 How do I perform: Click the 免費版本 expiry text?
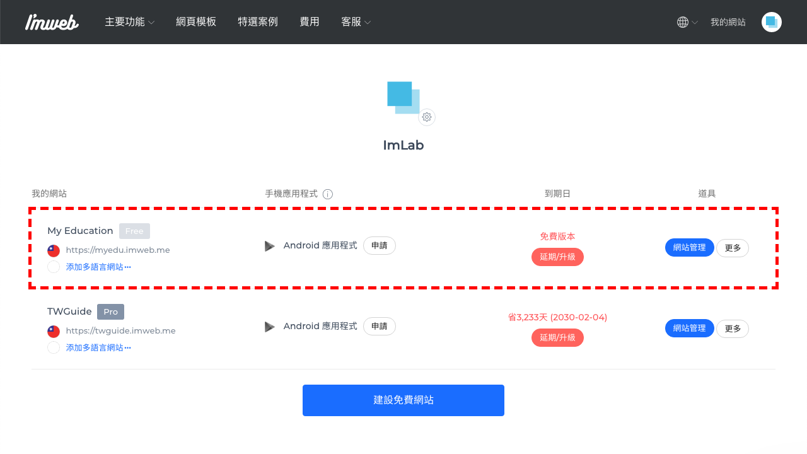pyautogui.click(x=557, y=236)
